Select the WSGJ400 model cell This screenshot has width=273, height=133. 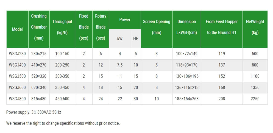[17, 65]
